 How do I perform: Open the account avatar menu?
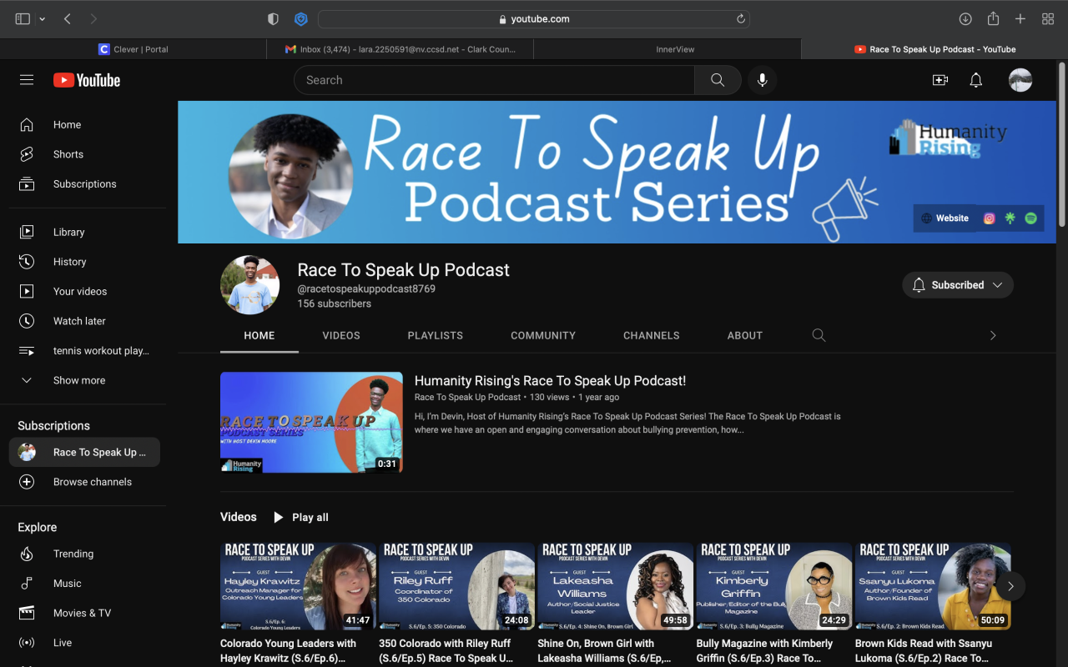point(1020,80)
